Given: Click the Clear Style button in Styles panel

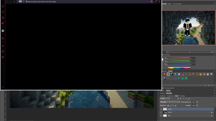Looking at the screenshot, I should [x=205, y=85].
